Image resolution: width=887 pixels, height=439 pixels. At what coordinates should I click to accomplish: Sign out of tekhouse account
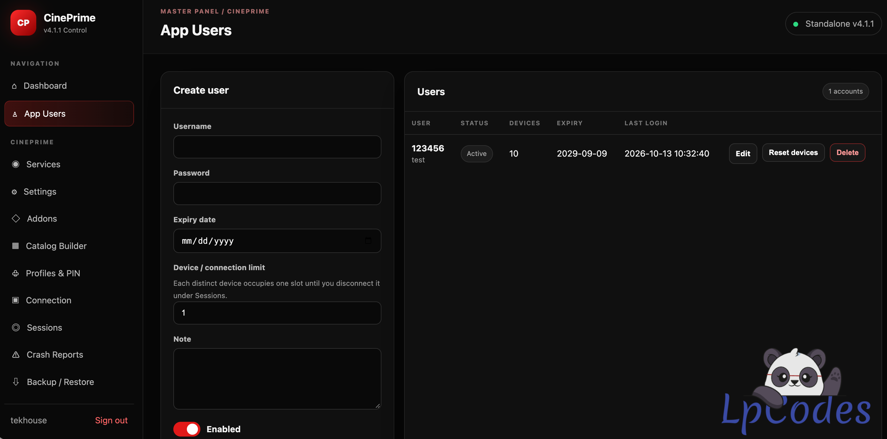coord(111,420)
